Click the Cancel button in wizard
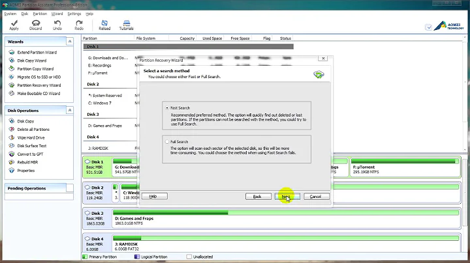The width and height of the screenshot is (470, 263). click(x=317, y=197)
